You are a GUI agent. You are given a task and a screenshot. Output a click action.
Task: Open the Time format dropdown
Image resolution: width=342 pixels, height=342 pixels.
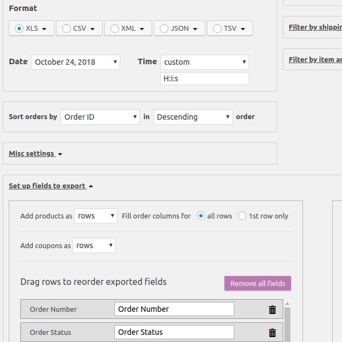[204, 62]
